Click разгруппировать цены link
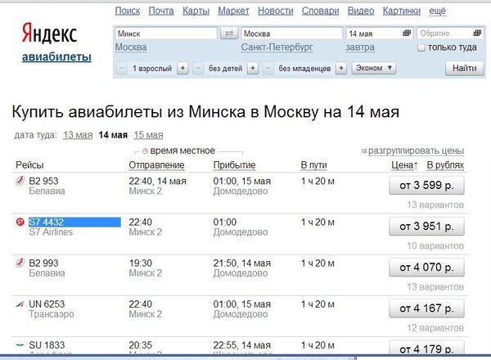491x360 pixels. [x=417, y=151]
